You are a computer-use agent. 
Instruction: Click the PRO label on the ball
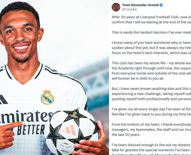pos(66,144)
